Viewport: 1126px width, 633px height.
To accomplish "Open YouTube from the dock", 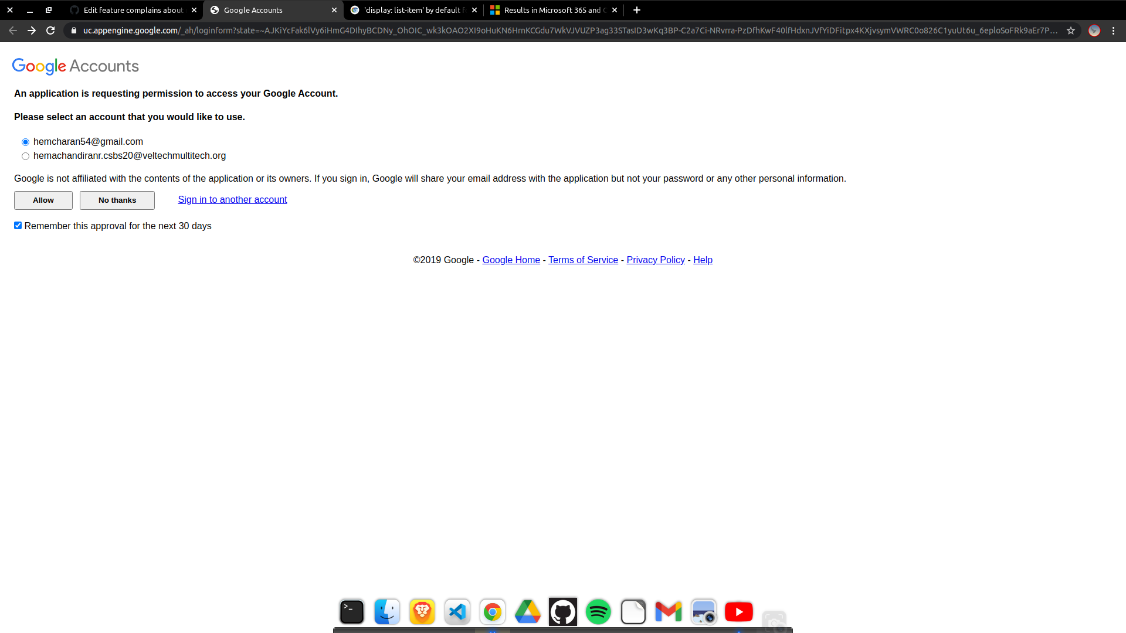I will click(x=738, y=611).
